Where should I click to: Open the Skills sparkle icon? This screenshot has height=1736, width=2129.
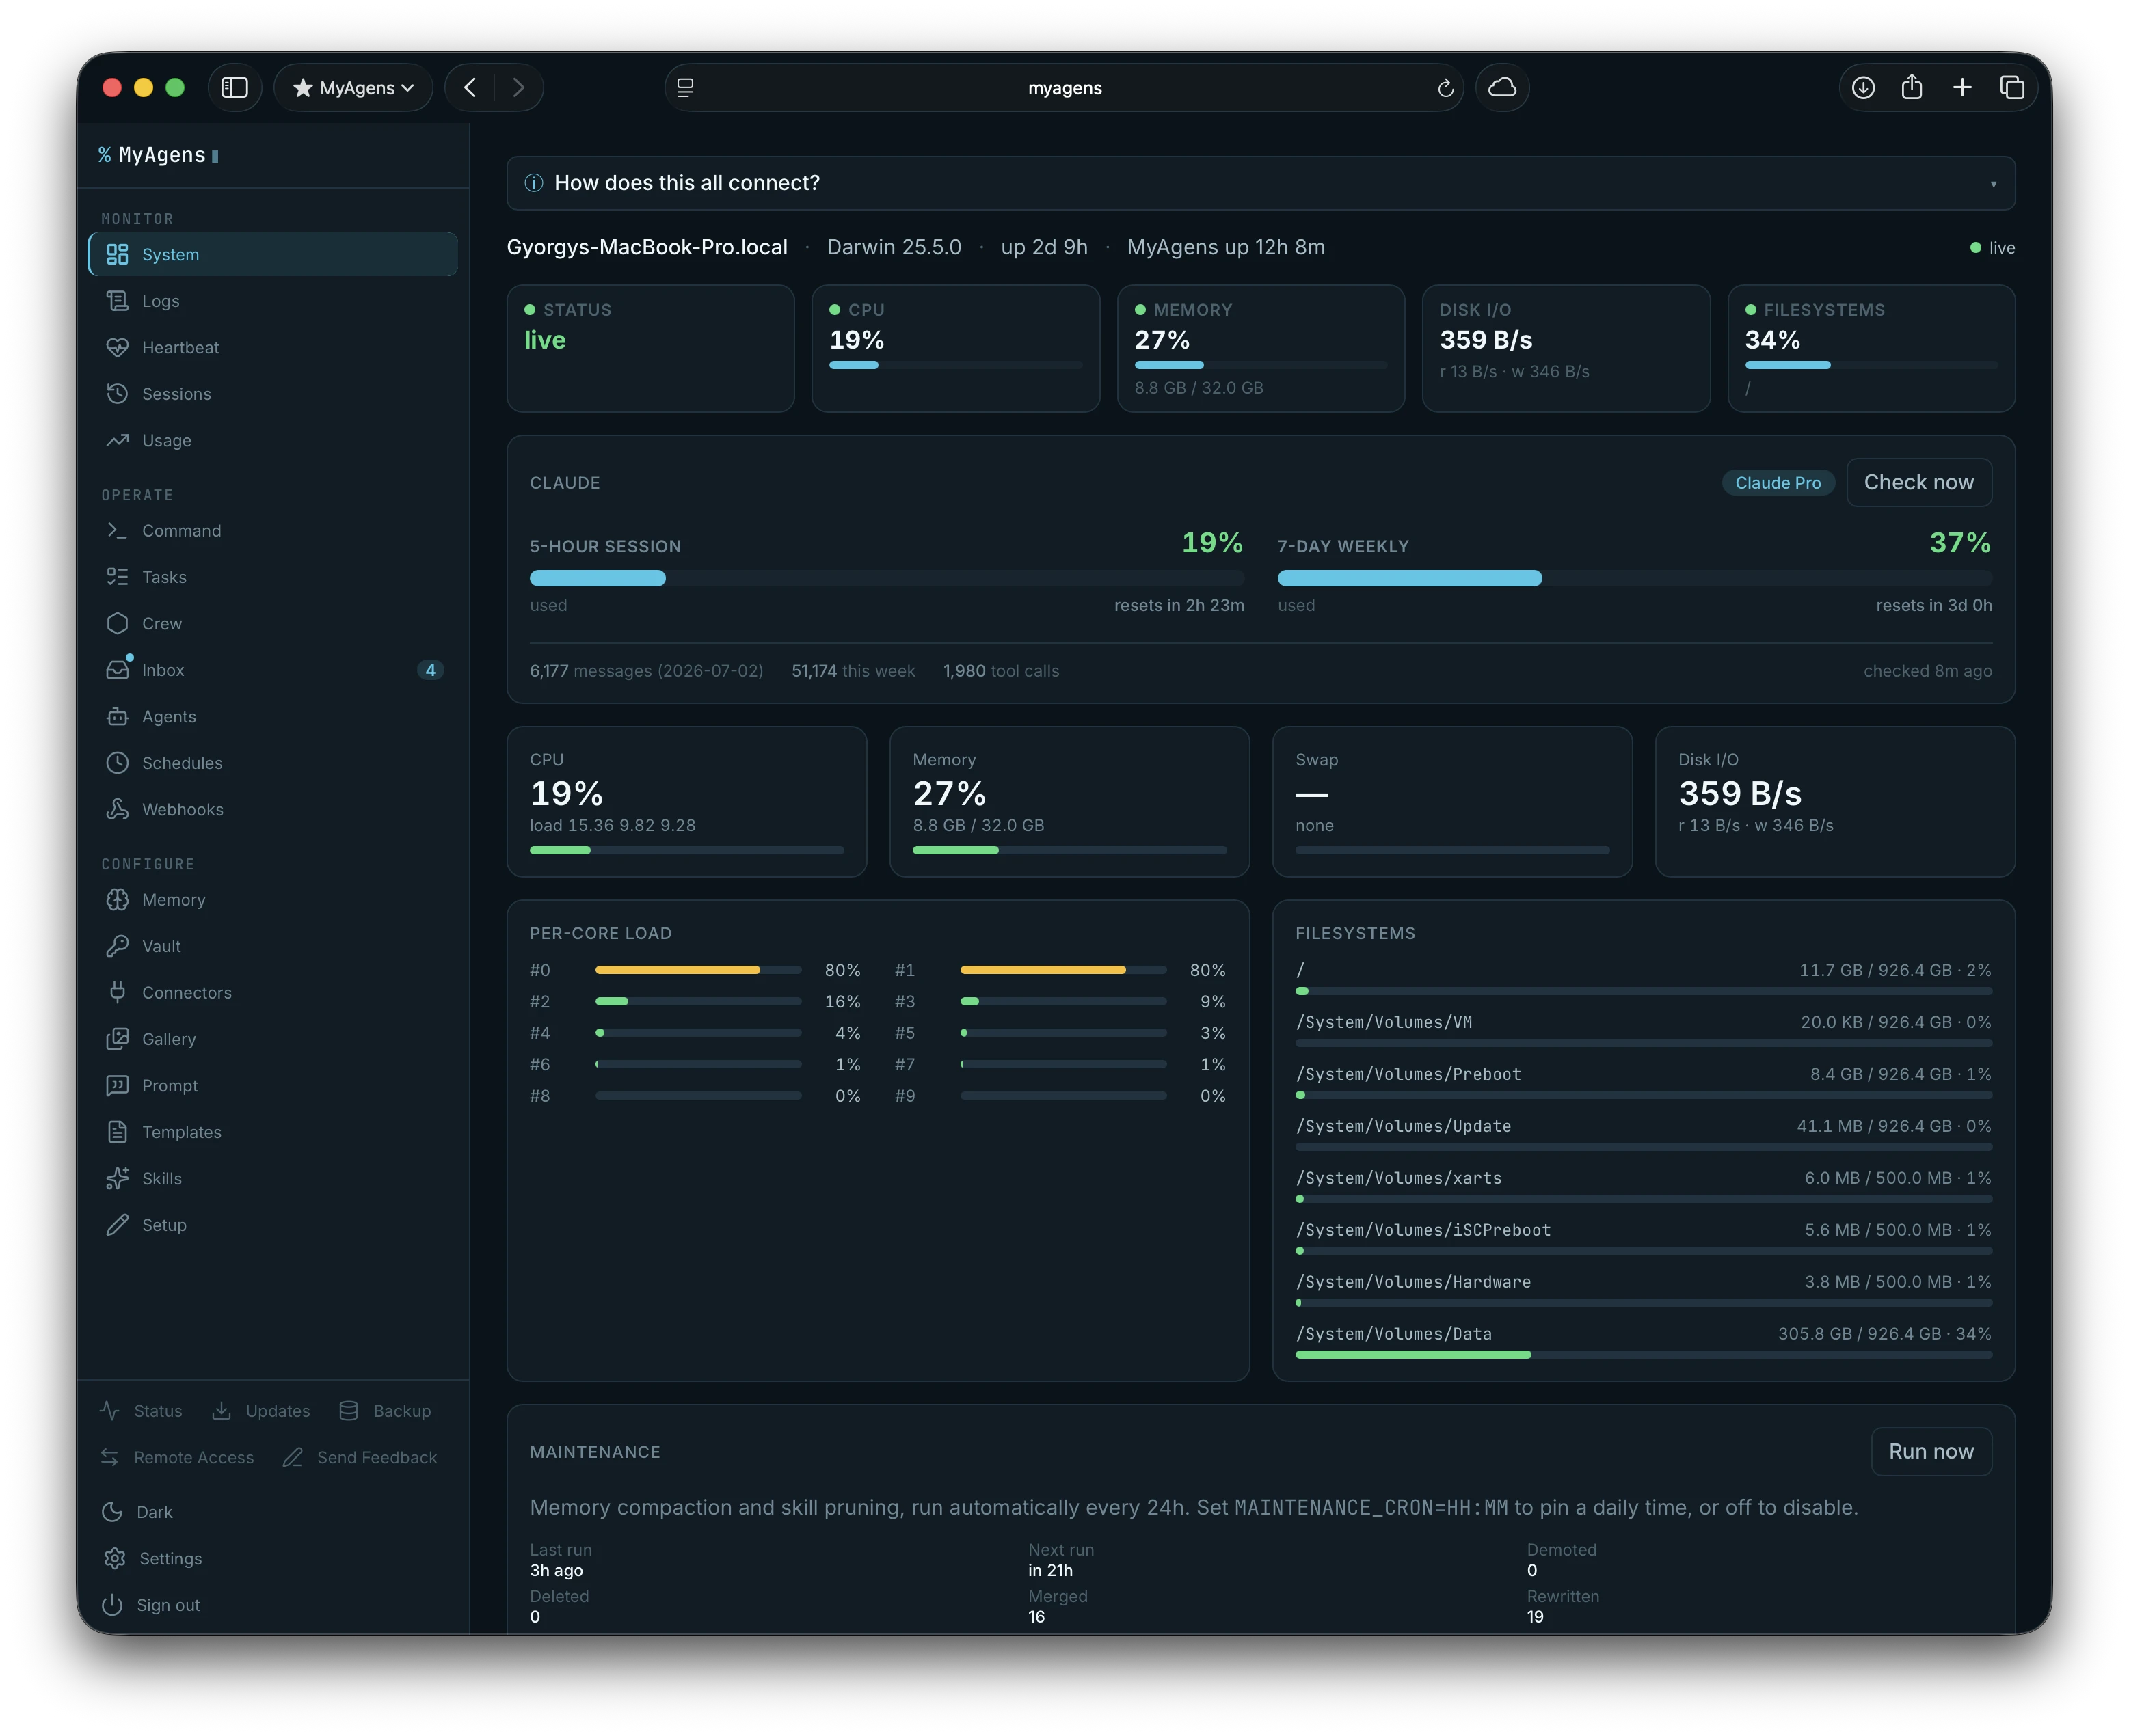pos(117,1178)
